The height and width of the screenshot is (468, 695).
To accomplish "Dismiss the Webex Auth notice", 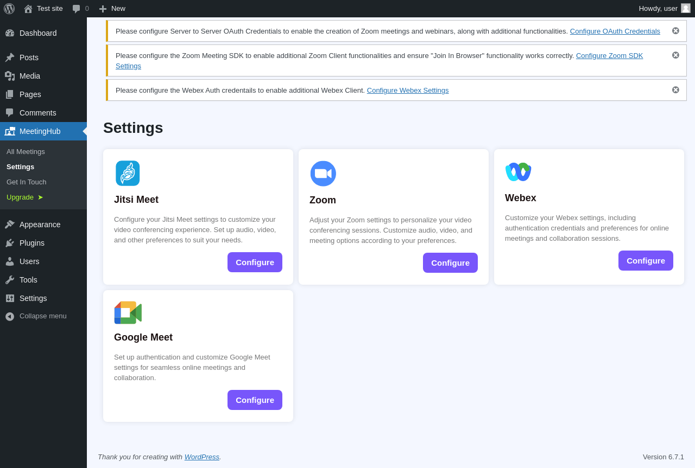I will (x=675, y=90).
